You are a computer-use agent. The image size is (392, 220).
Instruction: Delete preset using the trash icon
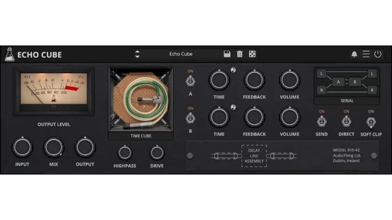pos(240,54)
